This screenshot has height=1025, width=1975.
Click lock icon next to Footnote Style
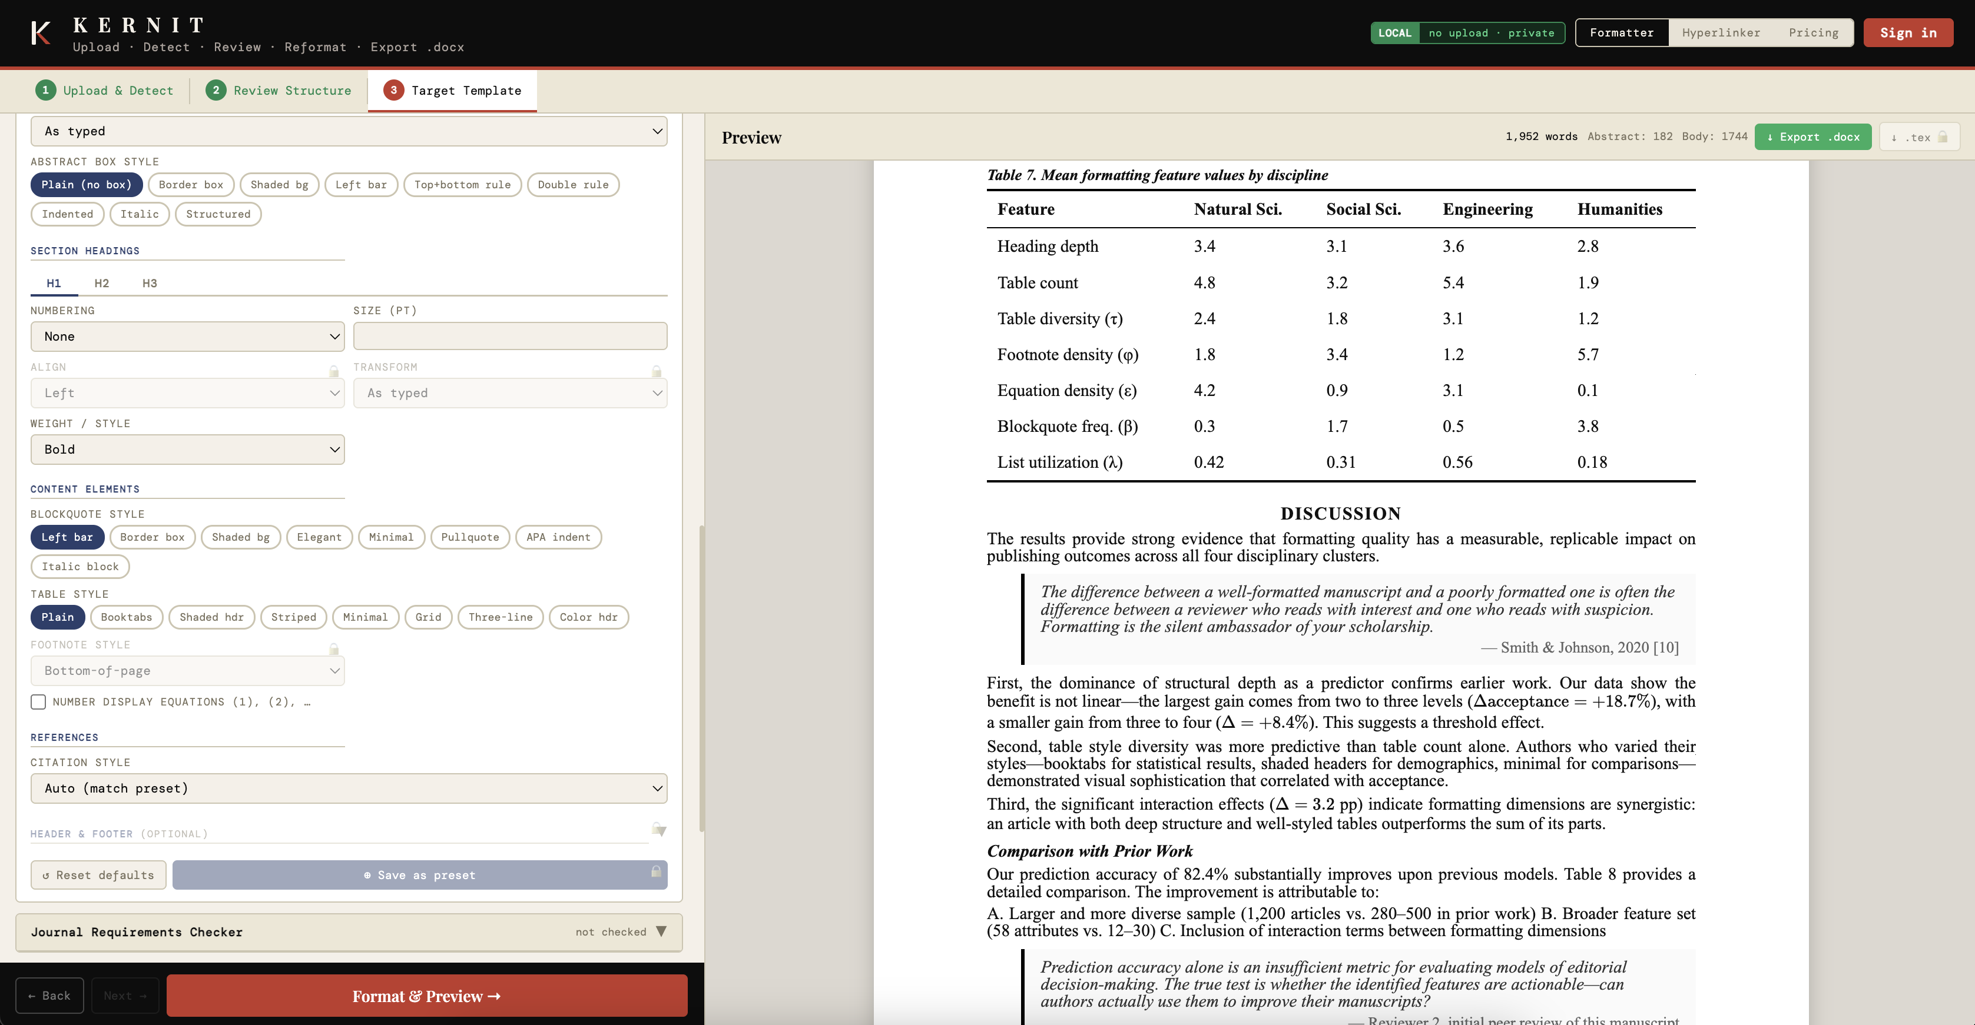(333, 649)
